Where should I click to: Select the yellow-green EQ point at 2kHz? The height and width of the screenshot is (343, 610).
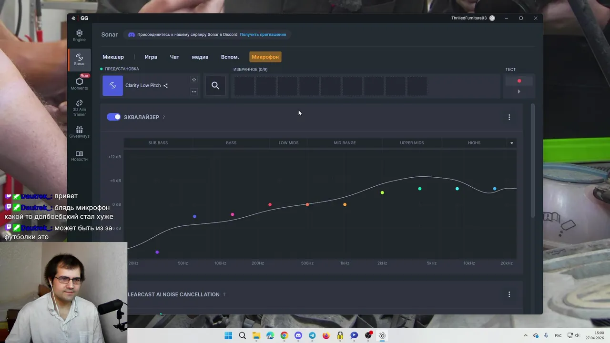pos(382,192)
